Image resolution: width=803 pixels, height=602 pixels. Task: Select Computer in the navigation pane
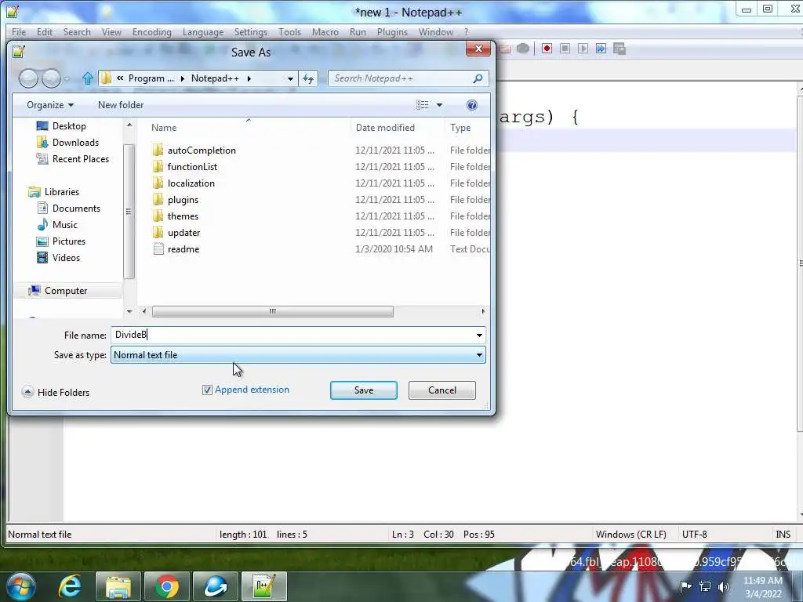coord(66,291)
